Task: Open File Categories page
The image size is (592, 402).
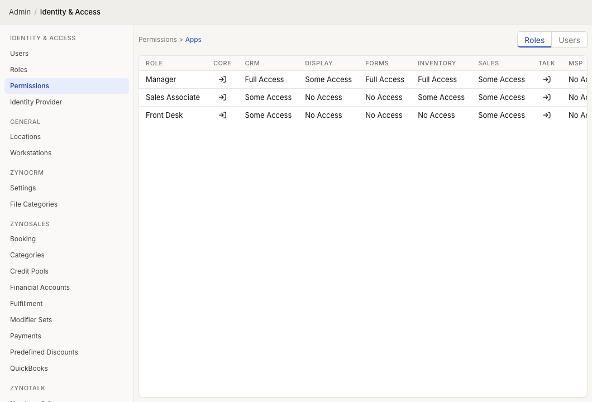Action: (x=66, y=204)
